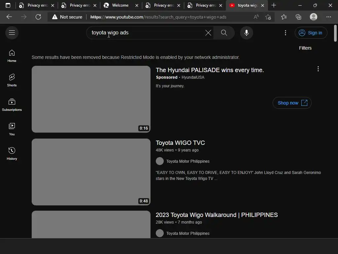Open Toyota Motor Philippines channel under Walkaround

pyautogui.click(x=188, y=233)
